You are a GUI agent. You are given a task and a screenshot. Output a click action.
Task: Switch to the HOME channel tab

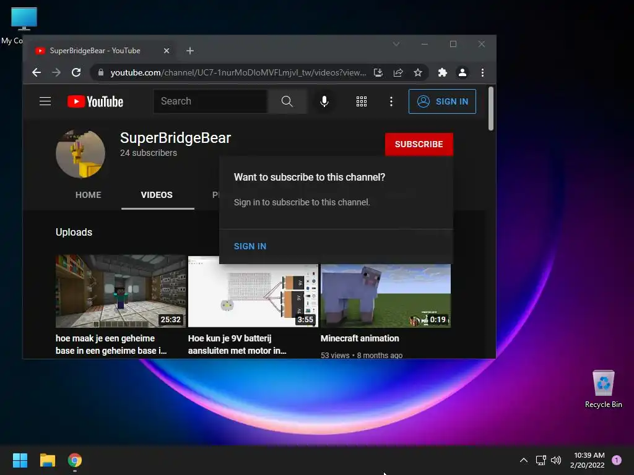click(x=88, y=195)
